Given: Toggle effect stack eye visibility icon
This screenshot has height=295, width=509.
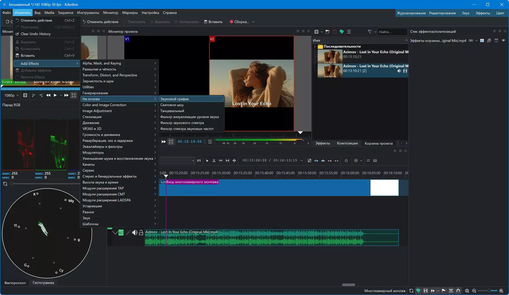Looking at the screenshot, I should (504, 40).
